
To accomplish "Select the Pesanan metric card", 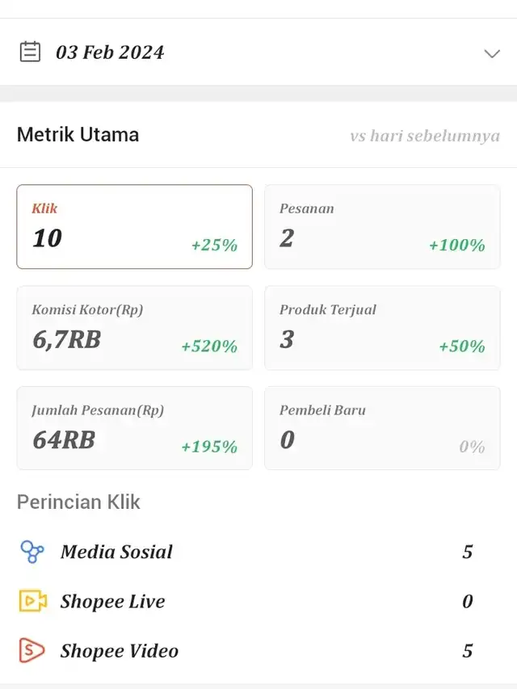I will pyautogui.click(x=382, y=226).
